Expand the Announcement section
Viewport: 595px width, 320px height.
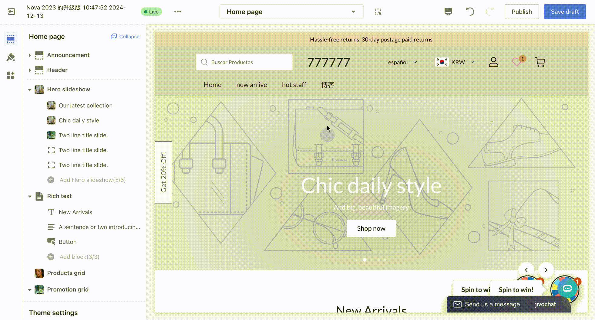coord(30,55)
